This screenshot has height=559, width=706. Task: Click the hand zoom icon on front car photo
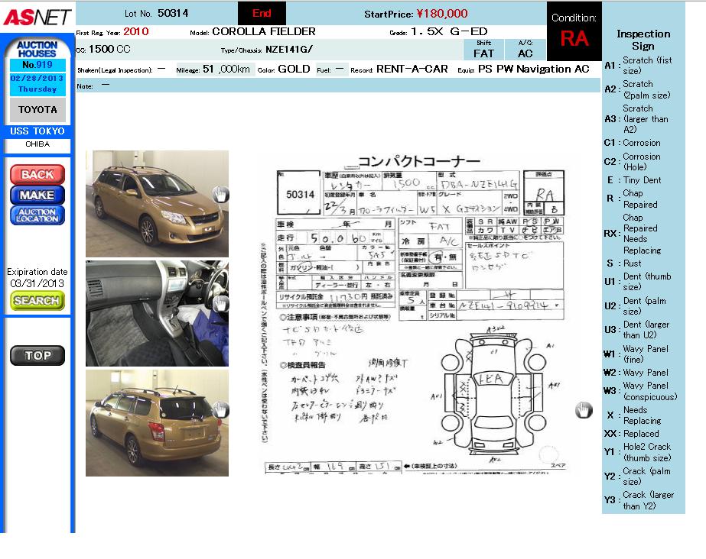(x=220, y=195)
